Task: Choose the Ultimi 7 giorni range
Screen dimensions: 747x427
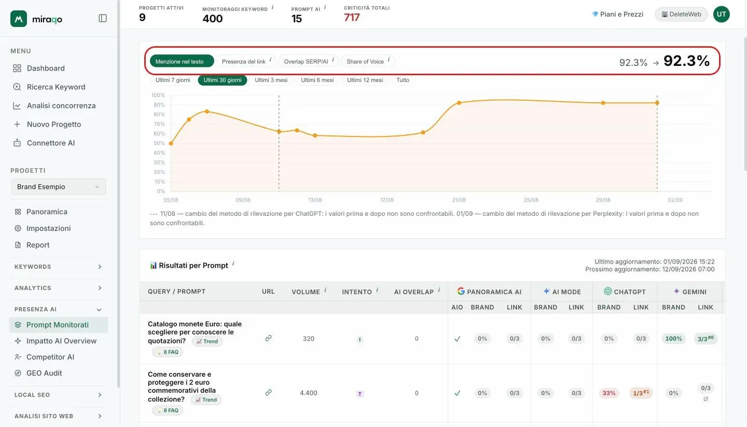Action: [x=173, y=80]
